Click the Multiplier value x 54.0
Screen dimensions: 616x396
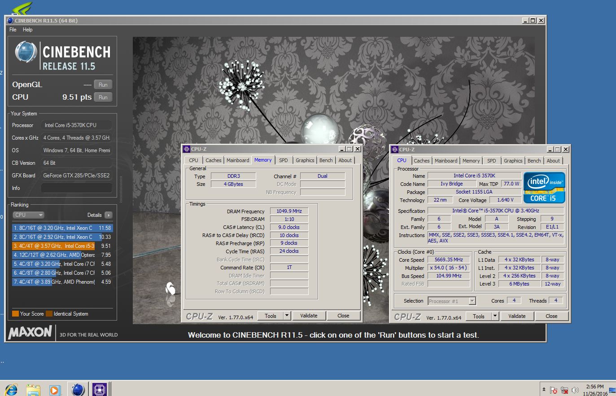(449, 268)
